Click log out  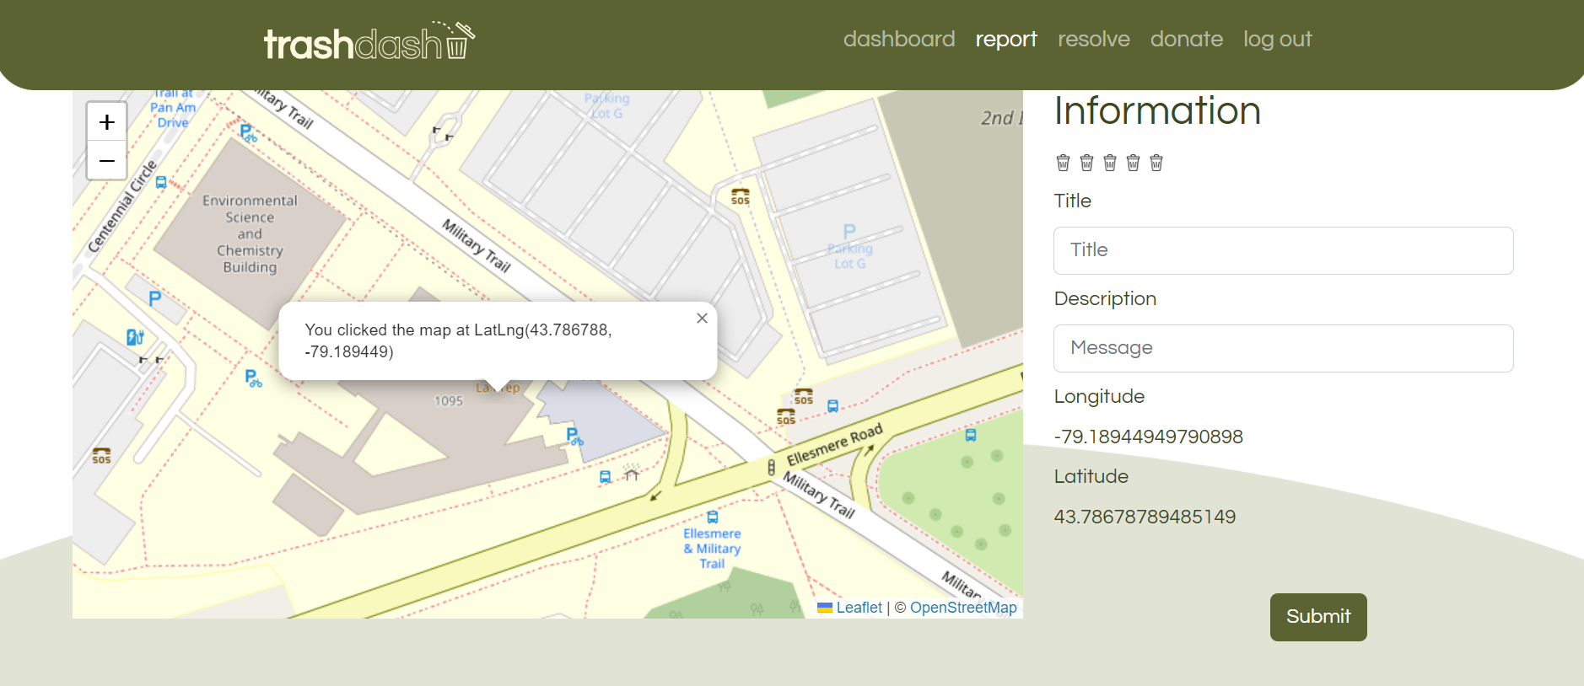tap(1278, 40)
